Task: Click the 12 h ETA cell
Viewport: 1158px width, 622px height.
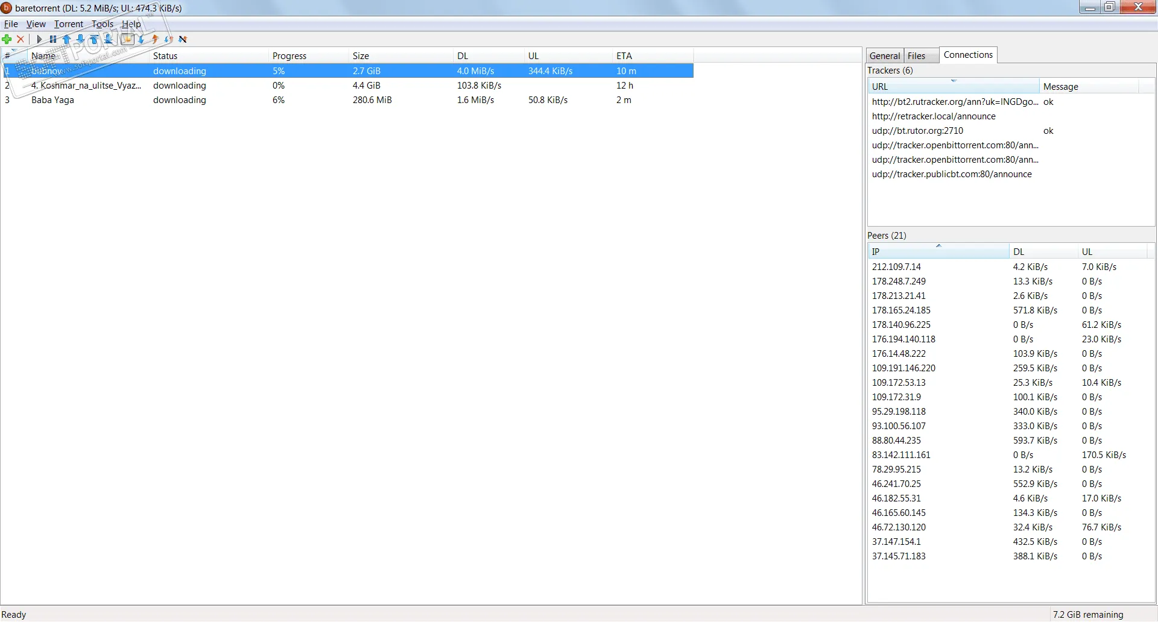Action: click(624, 85)
